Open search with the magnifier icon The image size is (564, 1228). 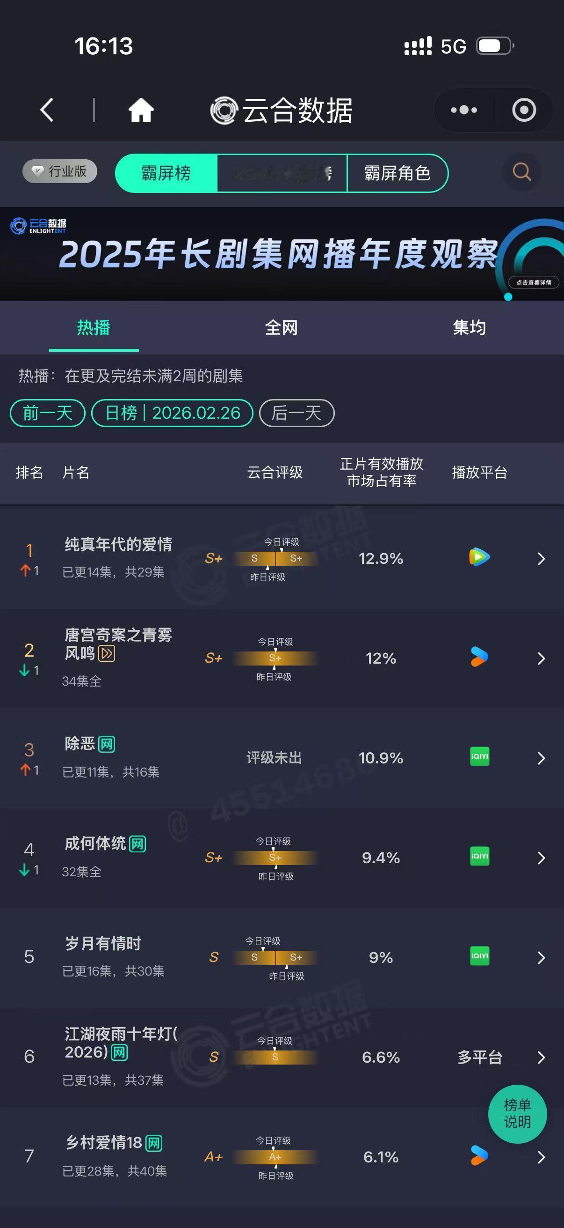522,172
